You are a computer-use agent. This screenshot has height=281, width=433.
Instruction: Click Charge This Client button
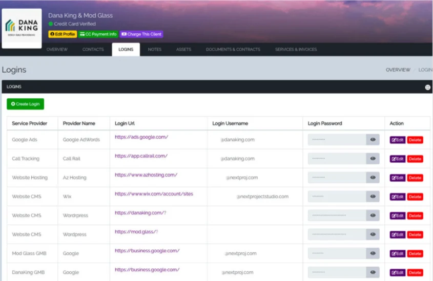coord(141,34)
